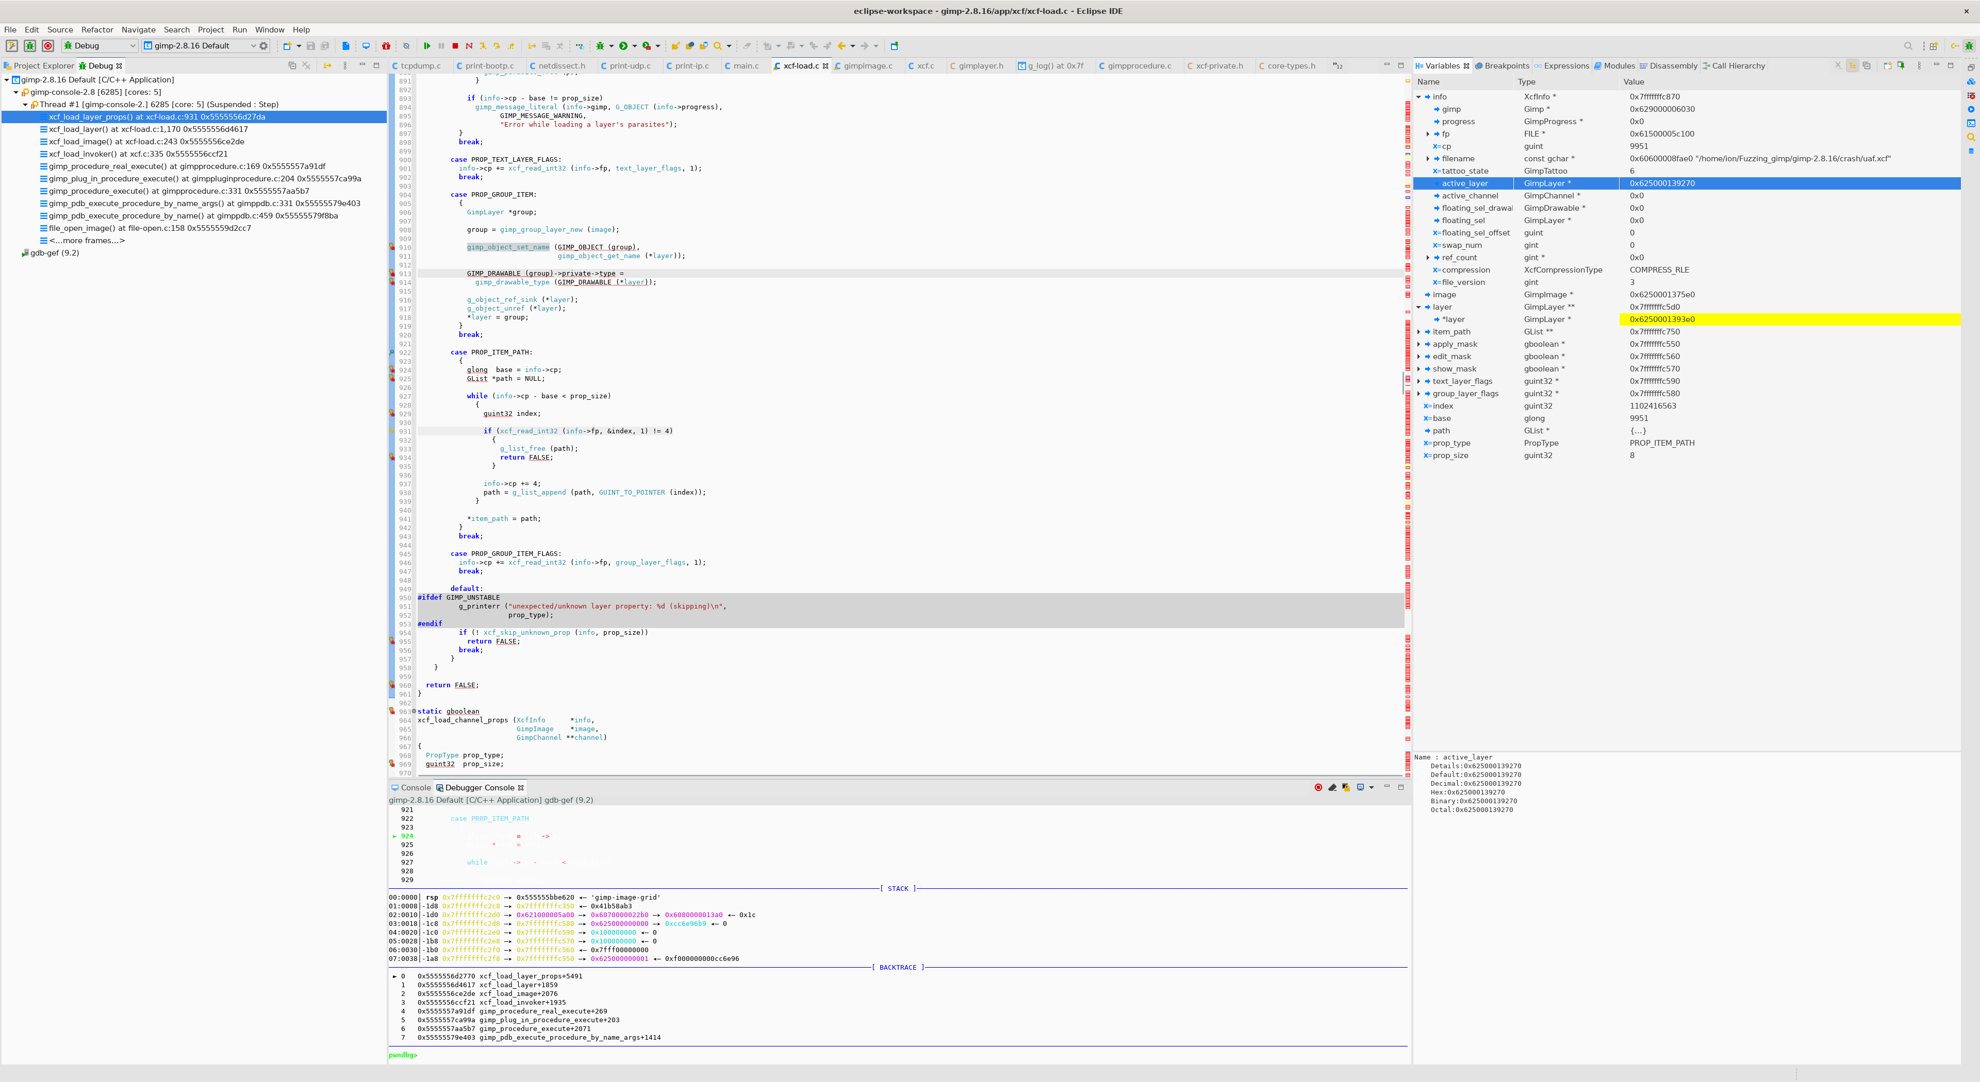Screen dimensions: 1980x1082
Task: Click the Step Return icon
Action: [510, 46]
